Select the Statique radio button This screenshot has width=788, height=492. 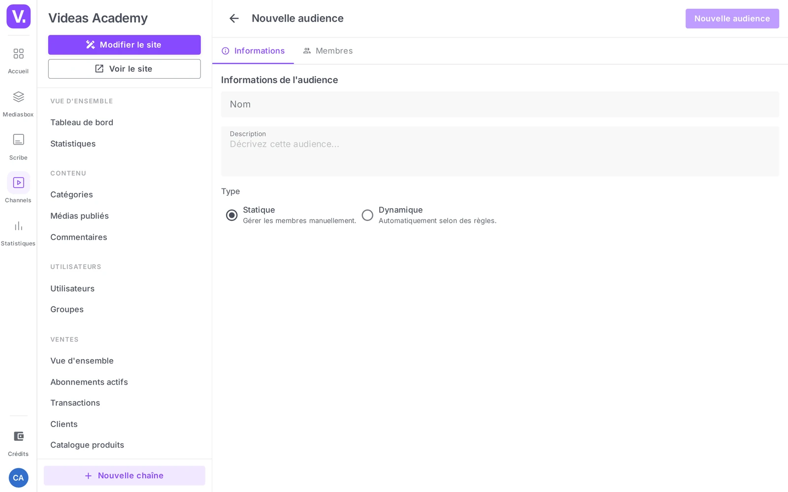pyautogui.click(x=231, y=215)
